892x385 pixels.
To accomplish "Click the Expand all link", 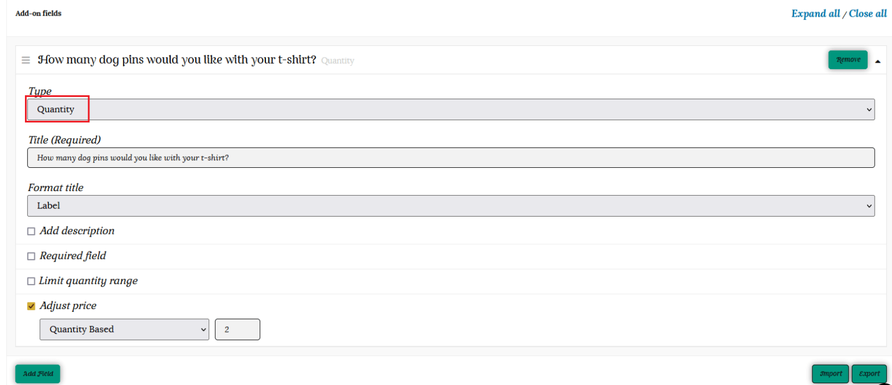I will pyautogui.click(x=815, y=13).
